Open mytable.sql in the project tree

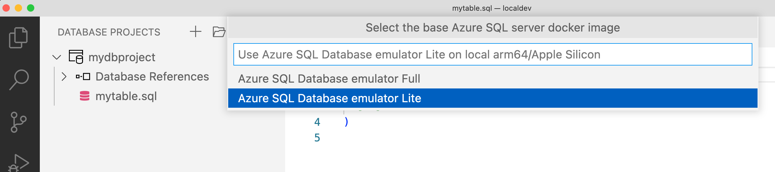pos(126,96)
